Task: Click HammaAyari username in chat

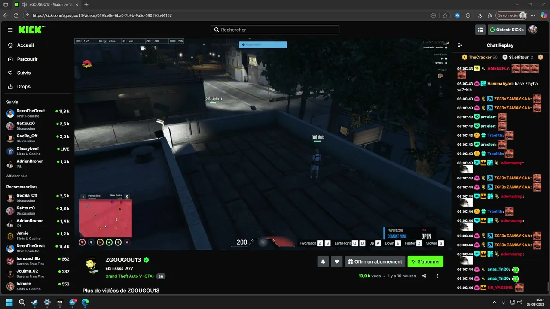Action: point(501,84)
